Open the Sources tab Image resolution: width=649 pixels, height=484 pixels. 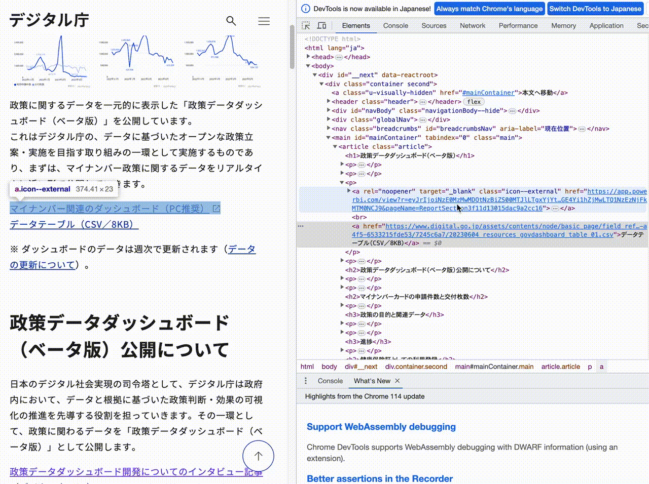(x=434, y=25)
